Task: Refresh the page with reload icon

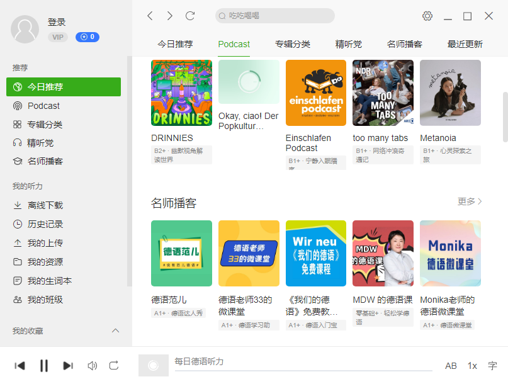Action: point(190,16)
